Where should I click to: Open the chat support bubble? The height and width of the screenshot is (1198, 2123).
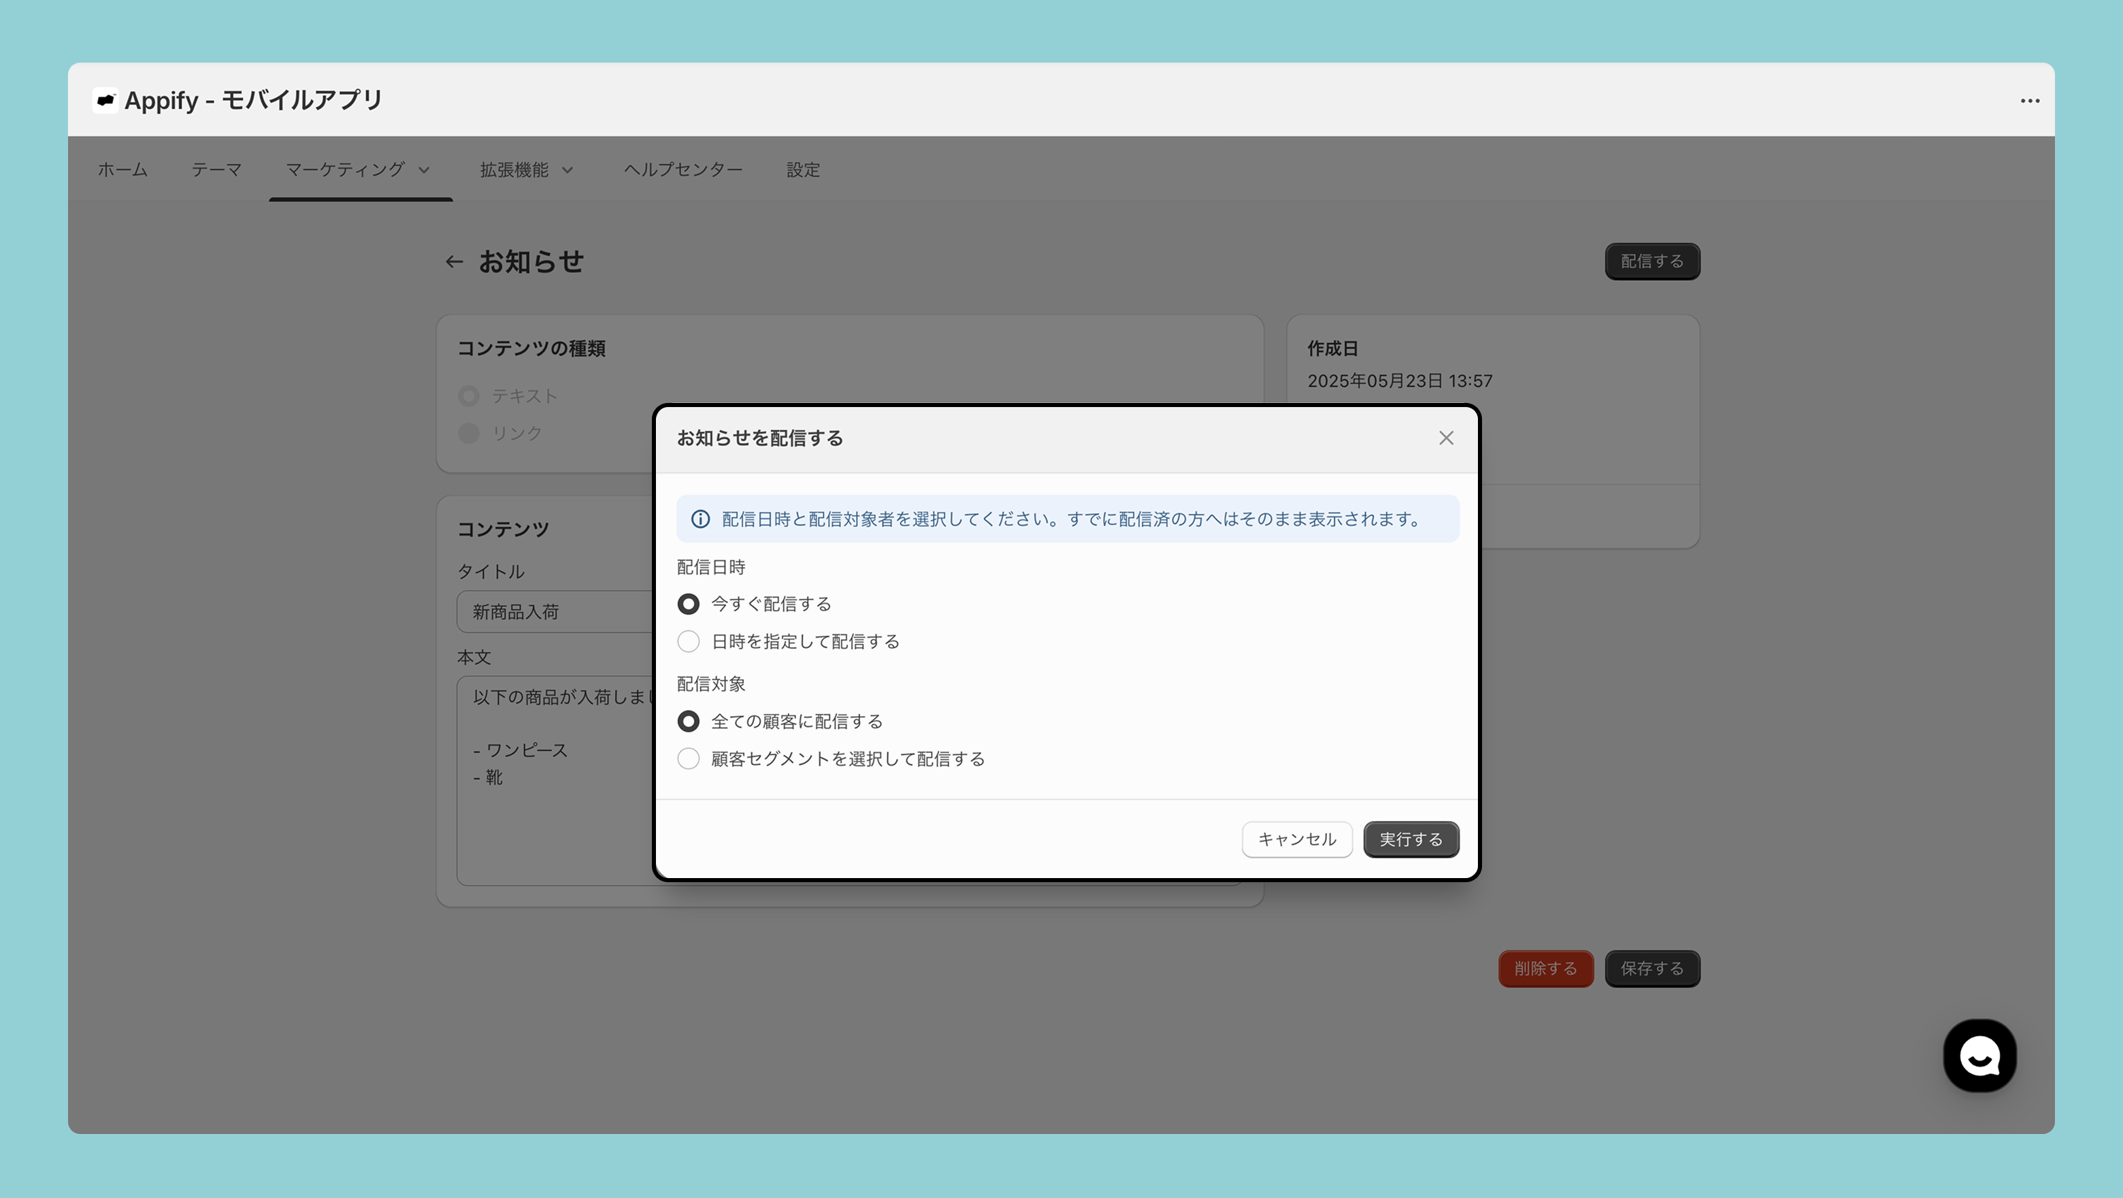pos(1979,1055)
